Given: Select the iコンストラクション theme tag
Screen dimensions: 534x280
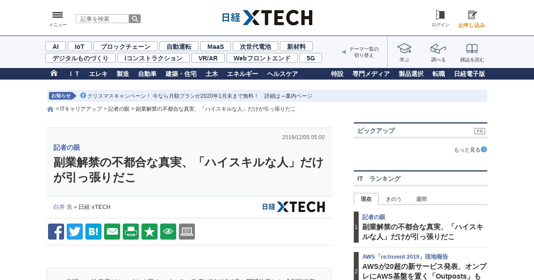Looking at the screenshot, I should tap(154, 58).
